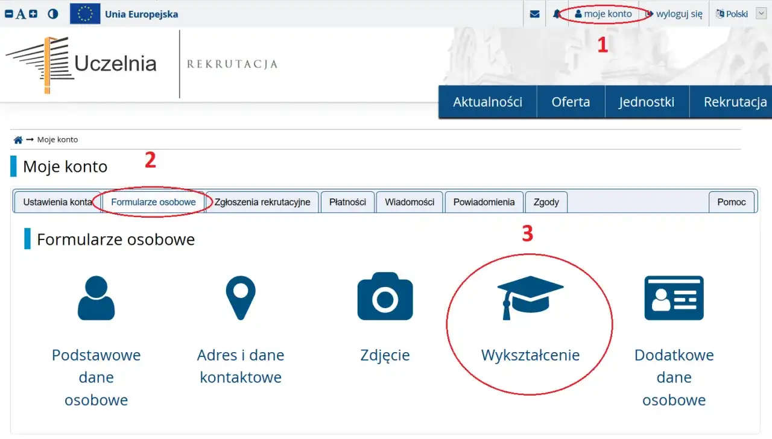Click the home icon in the breadcrumb
The width and height of the screenshot is (772, 439).
pos(16,139)
